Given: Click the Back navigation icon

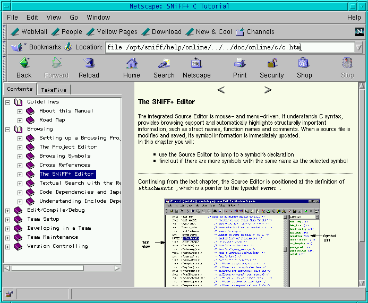Looking at the screenshot, I should 24,64.
